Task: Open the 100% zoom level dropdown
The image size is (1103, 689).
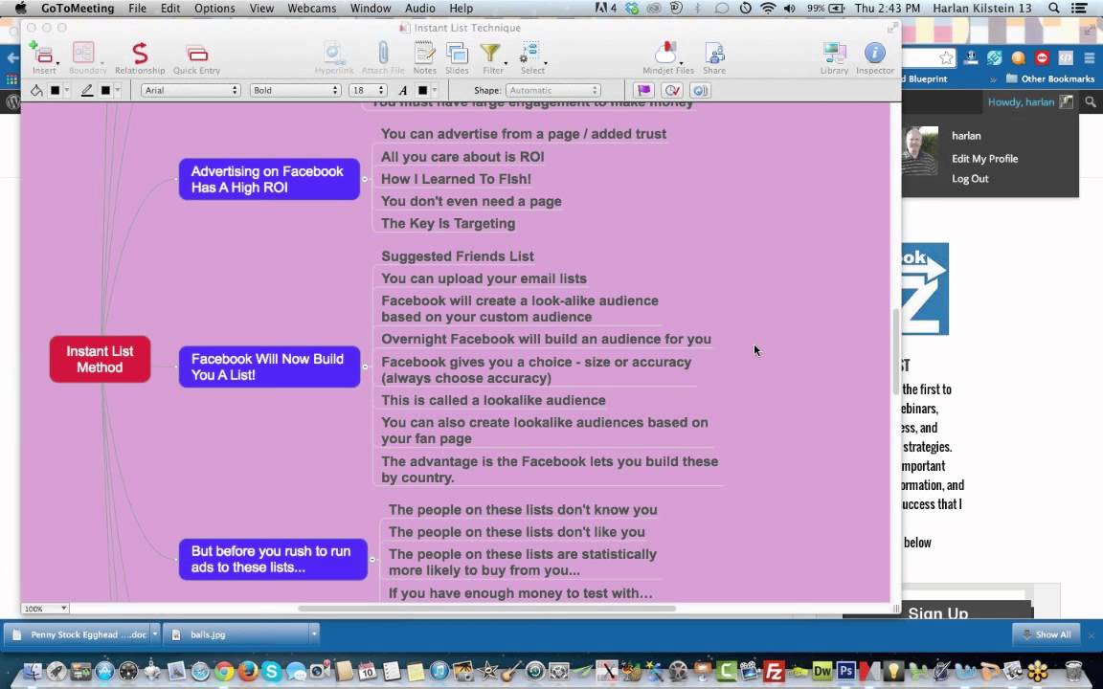Action: point(45,609)
